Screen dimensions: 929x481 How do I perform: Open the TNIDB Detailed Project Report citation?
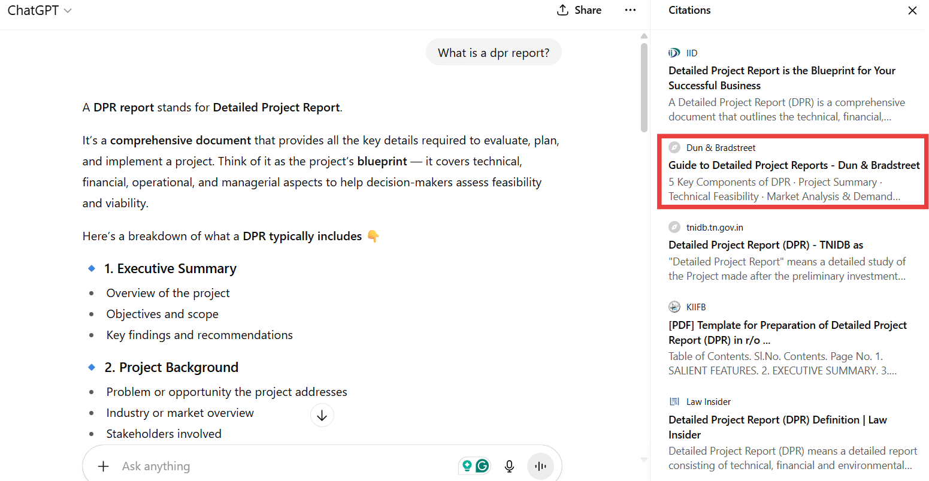765,245
